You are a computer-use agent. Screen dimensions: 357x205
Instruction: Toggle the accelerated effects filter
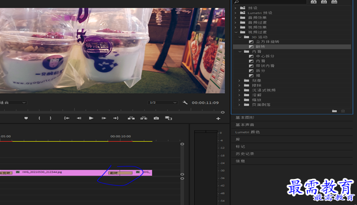coord(314,2)
